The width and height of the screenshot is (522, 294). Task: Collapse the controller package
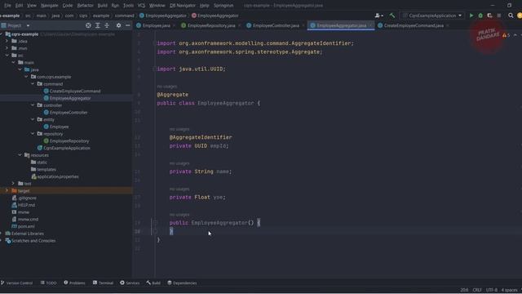point(33,105)
